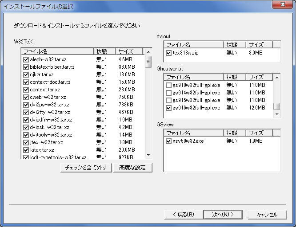Toggle context-doc.tar.xz checkbox
Viewport: 296px width, 227px height.
tap(26, 82)
